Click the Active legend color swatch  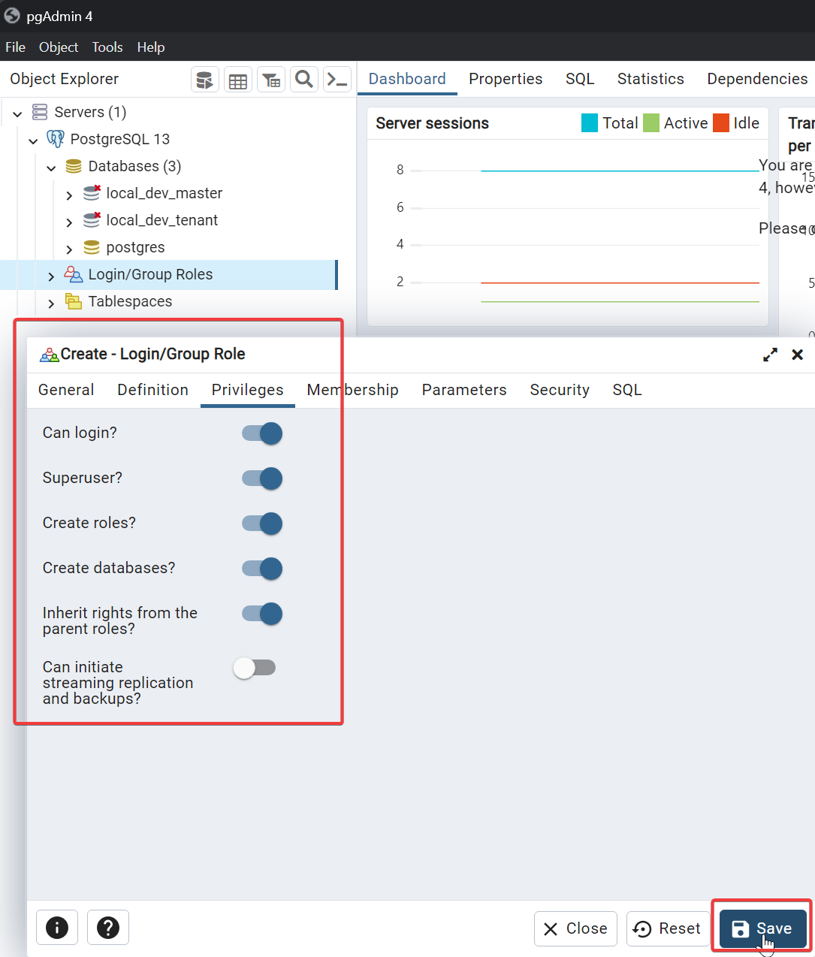[651, 122]
